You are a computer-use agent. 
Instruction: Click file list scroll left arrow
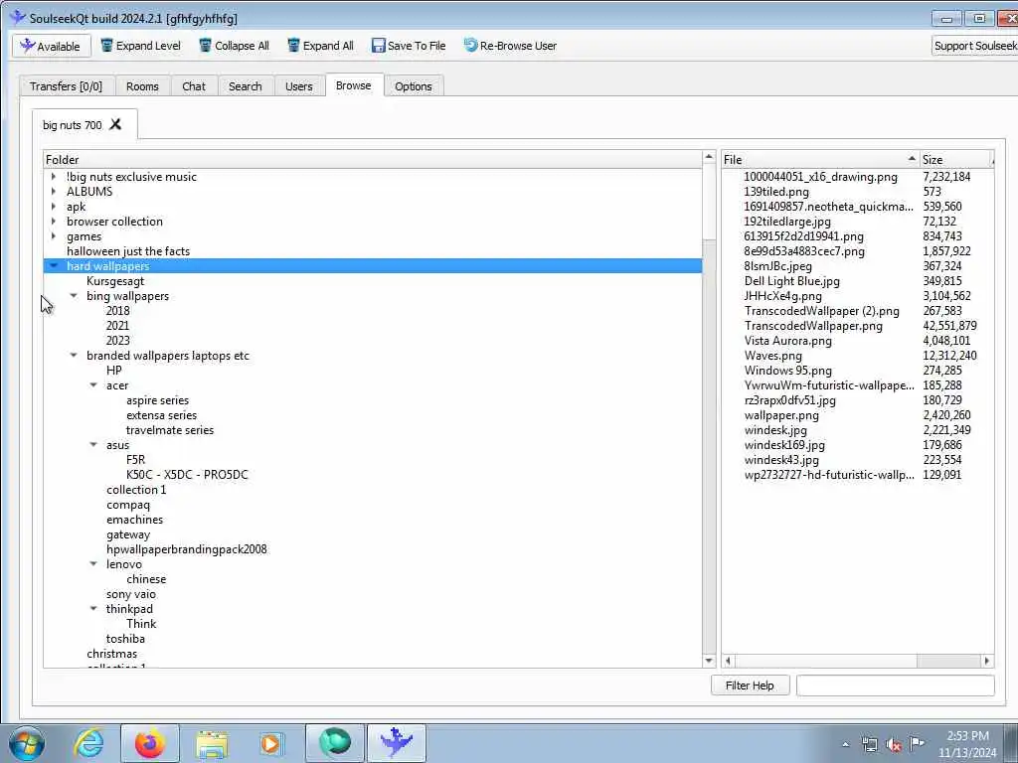click(x=728, y=661)
